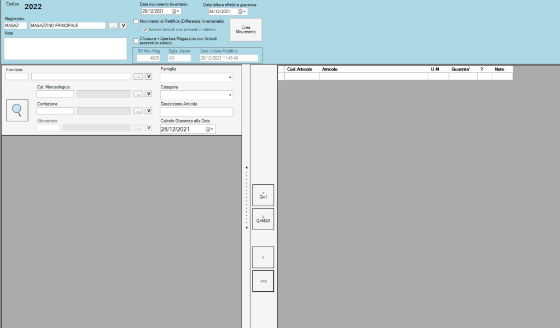Click the V button next to Confezione
This screenshot has width=560, height=328.
[148, 111]
